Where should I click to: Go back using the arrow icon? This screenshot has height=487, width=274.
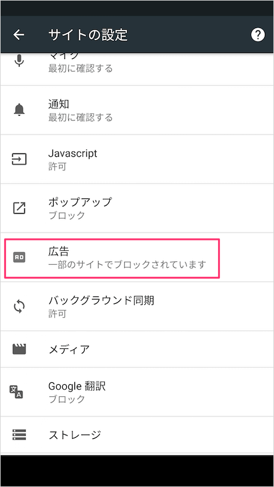click(x=19, y=35)
